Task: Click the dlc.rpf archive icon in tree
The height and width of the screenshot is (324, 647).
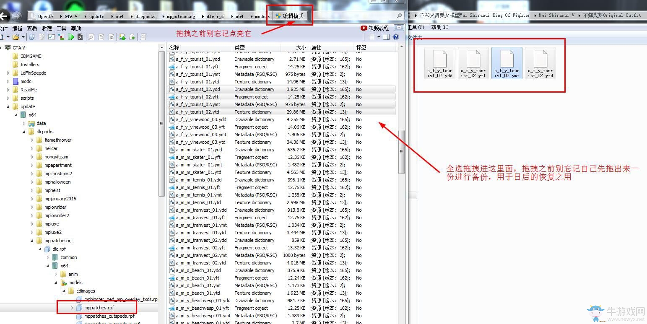Action: (47, 249)
